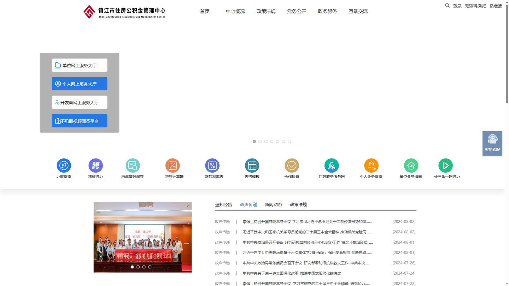Open 开发商网上服务大厅

pos(80,102)
